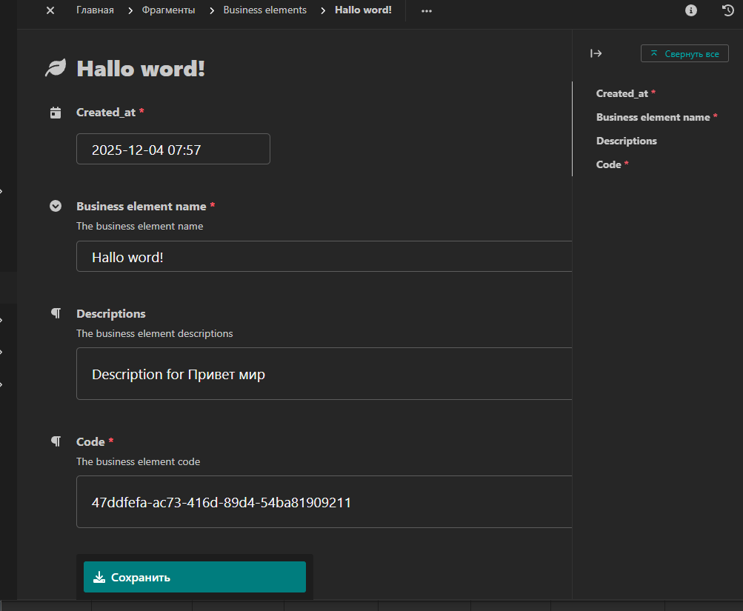743x611 pixels.
Task: Open the revision history icon
Action: point(728,10)
